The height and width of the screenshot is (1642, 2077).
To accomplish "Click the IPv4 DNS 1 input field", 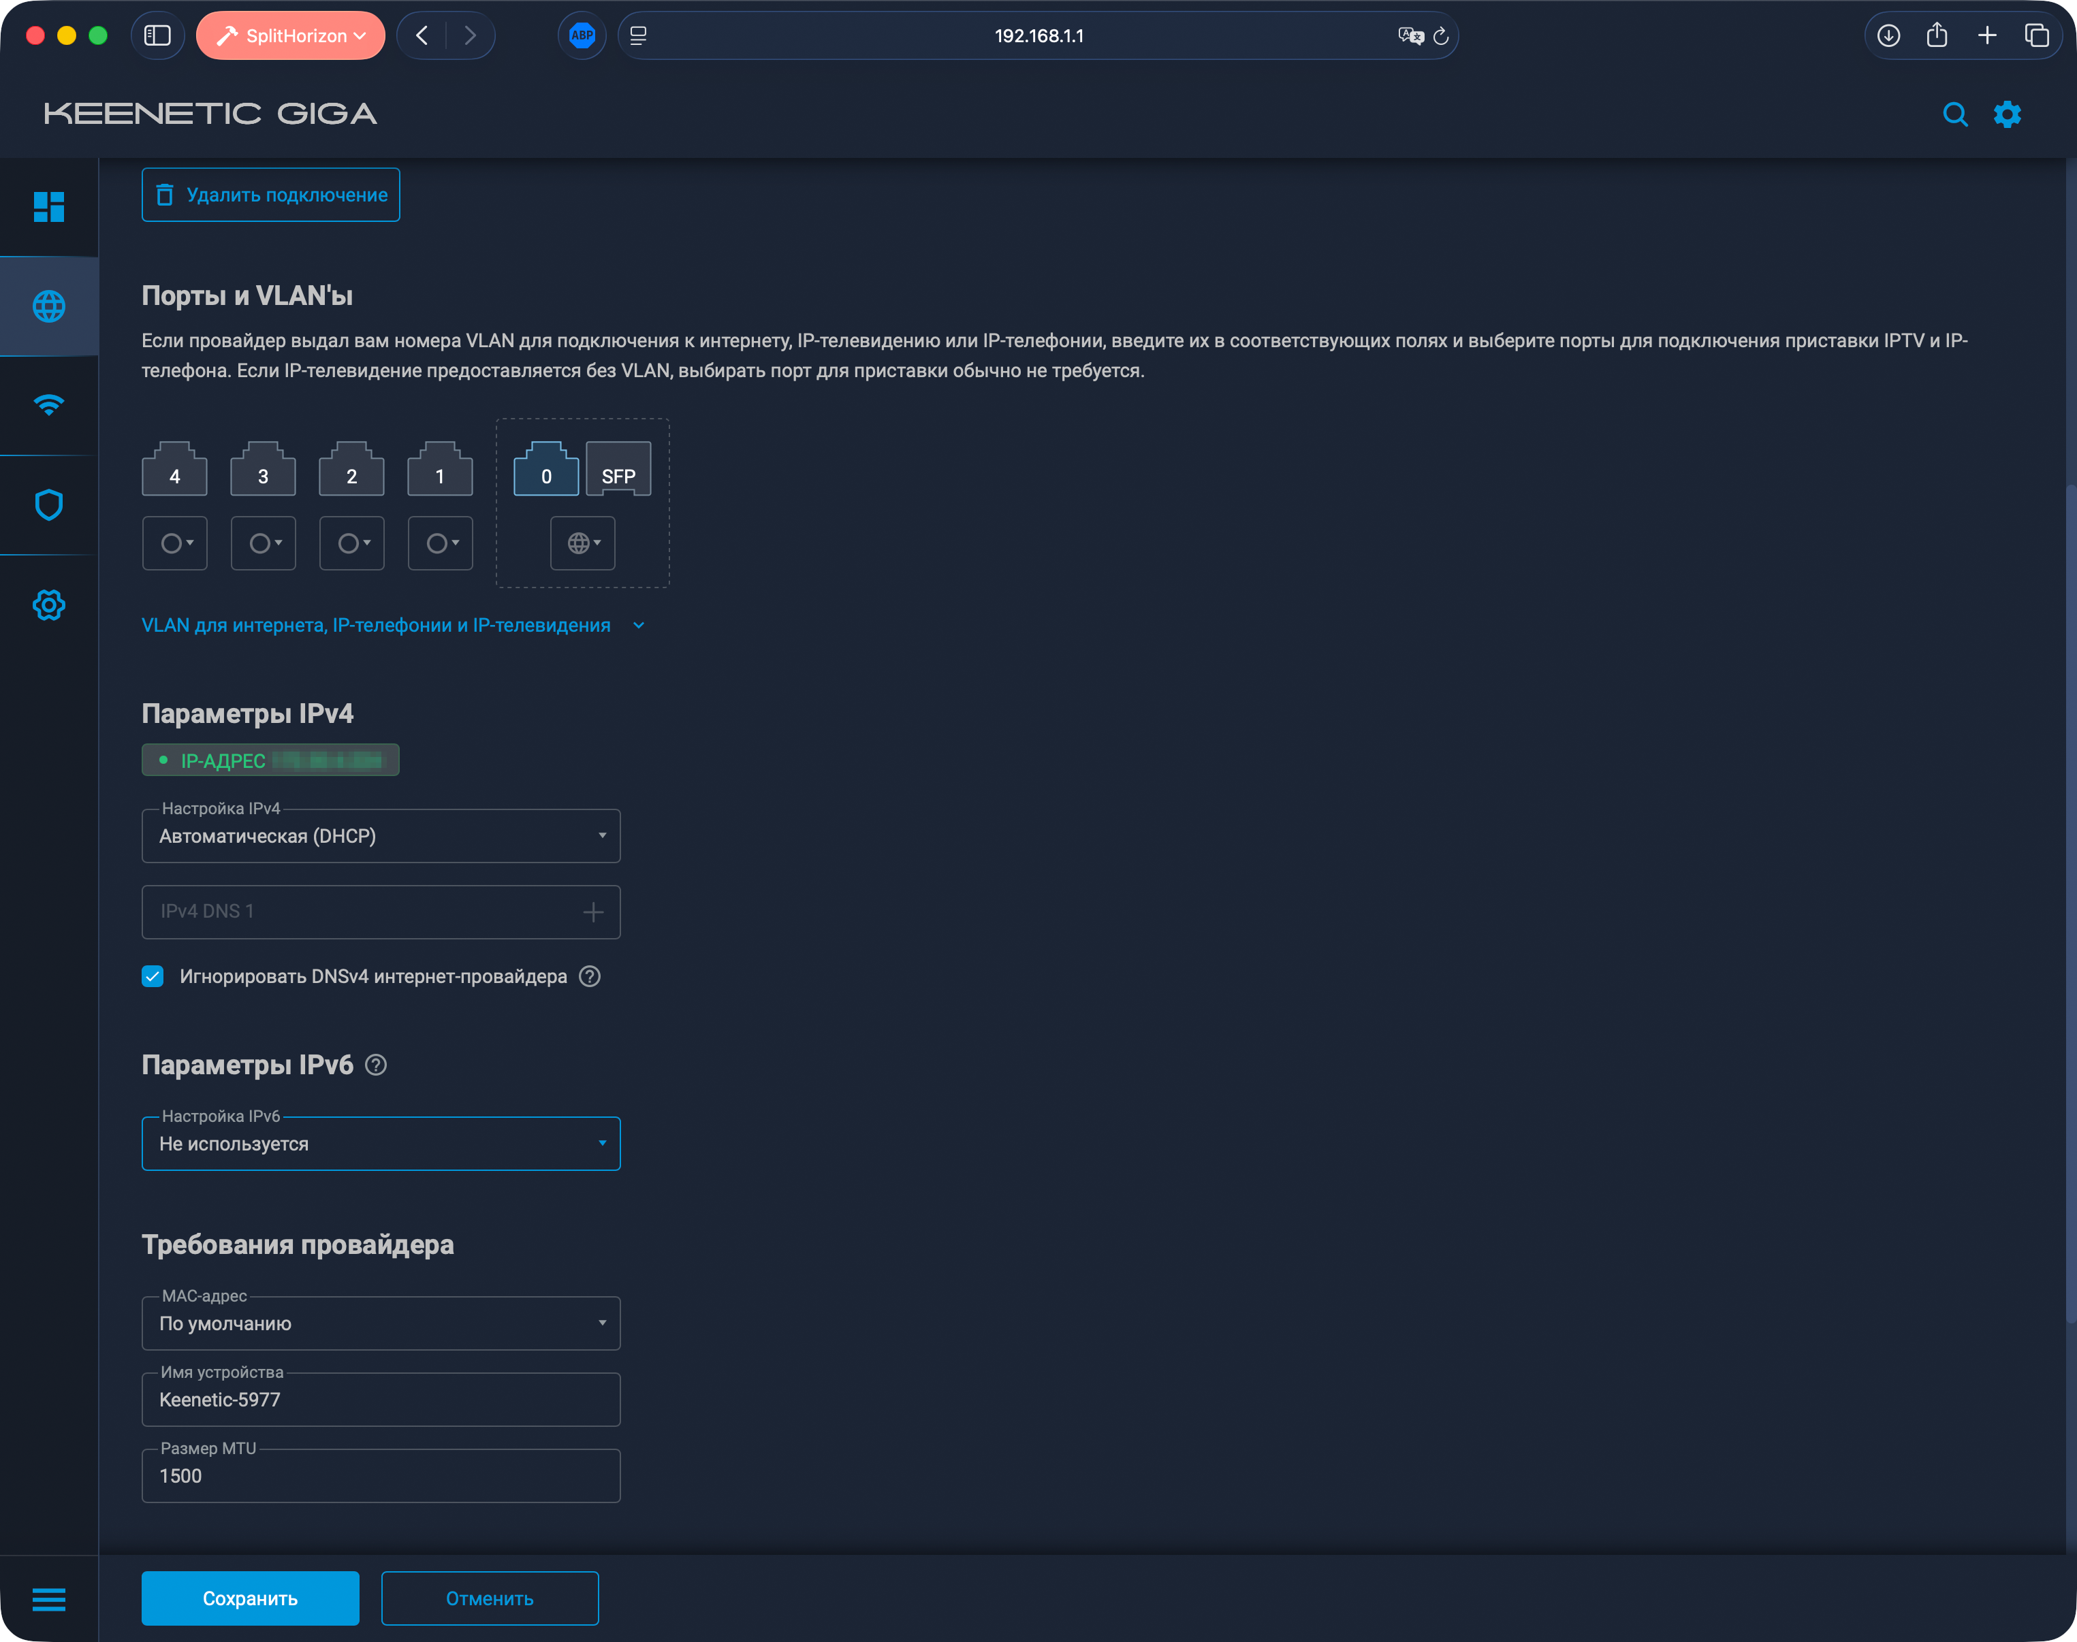I will [381, 912].
